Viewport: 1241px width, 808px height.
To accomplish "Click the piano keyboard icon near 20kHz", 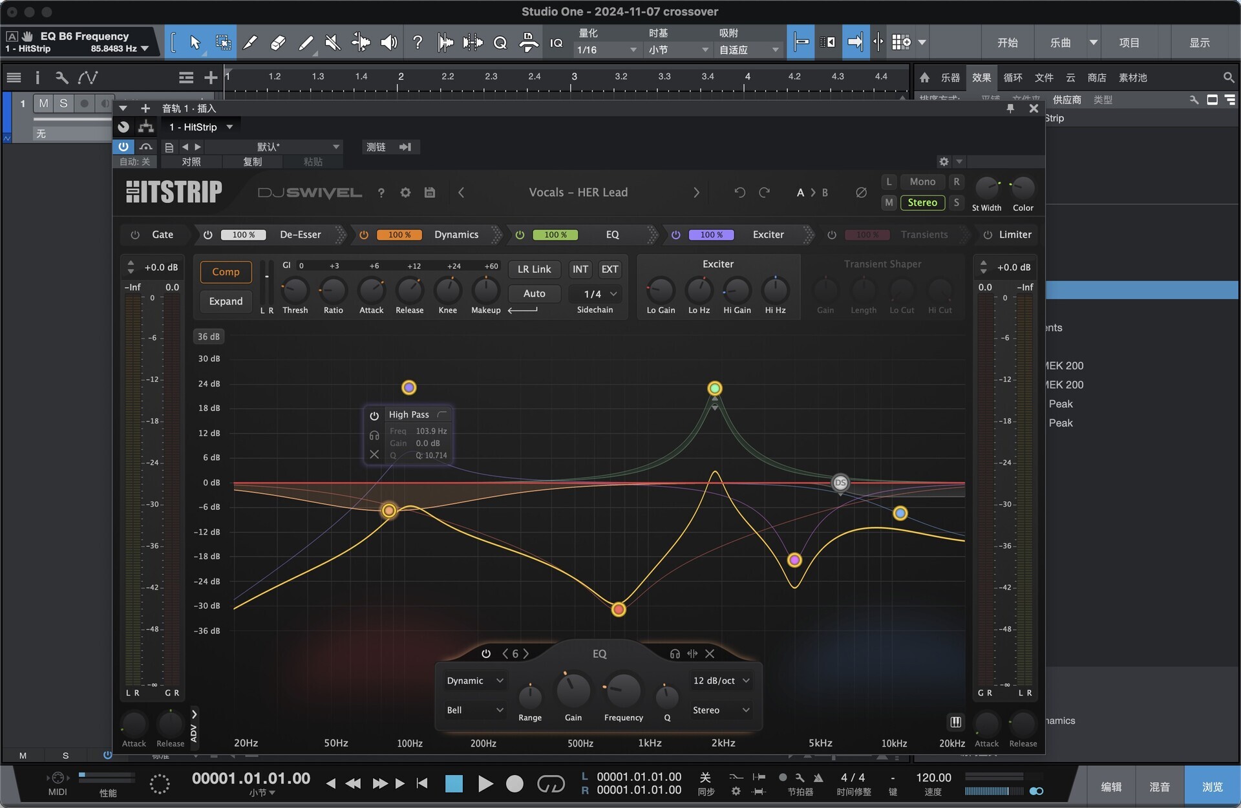I will pyautogui.click(x=955, y=722).
